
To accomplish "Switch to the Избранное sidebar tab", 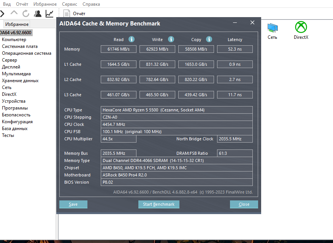I will click(x=17, y=24).
